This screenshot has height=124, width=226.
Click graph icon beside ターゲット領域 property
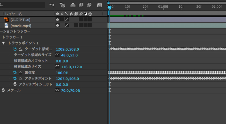[21, 49]
